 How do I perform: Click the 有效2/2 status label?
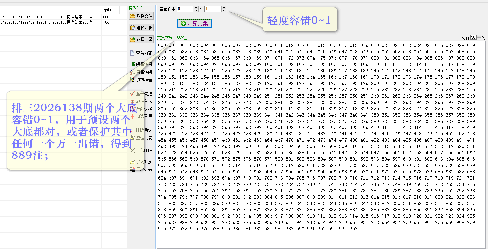point(136,8)
